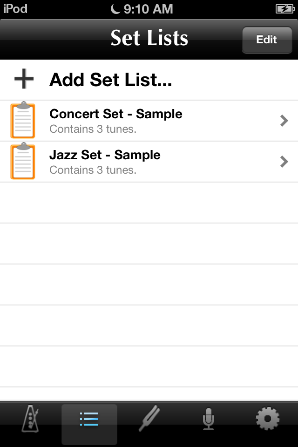
Task: Tap the 9:10 AM clock in status bar
Action: pos(148,9)
